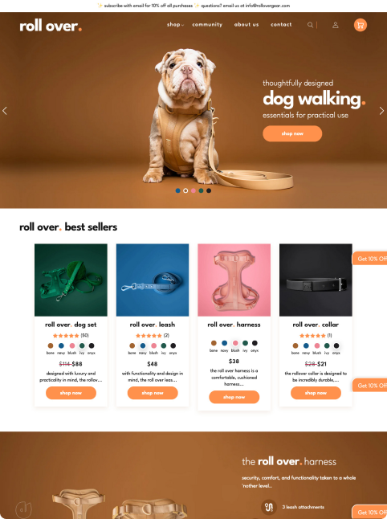Go to previous hero slide arrow
387x519 pixels.
(5, 111)
